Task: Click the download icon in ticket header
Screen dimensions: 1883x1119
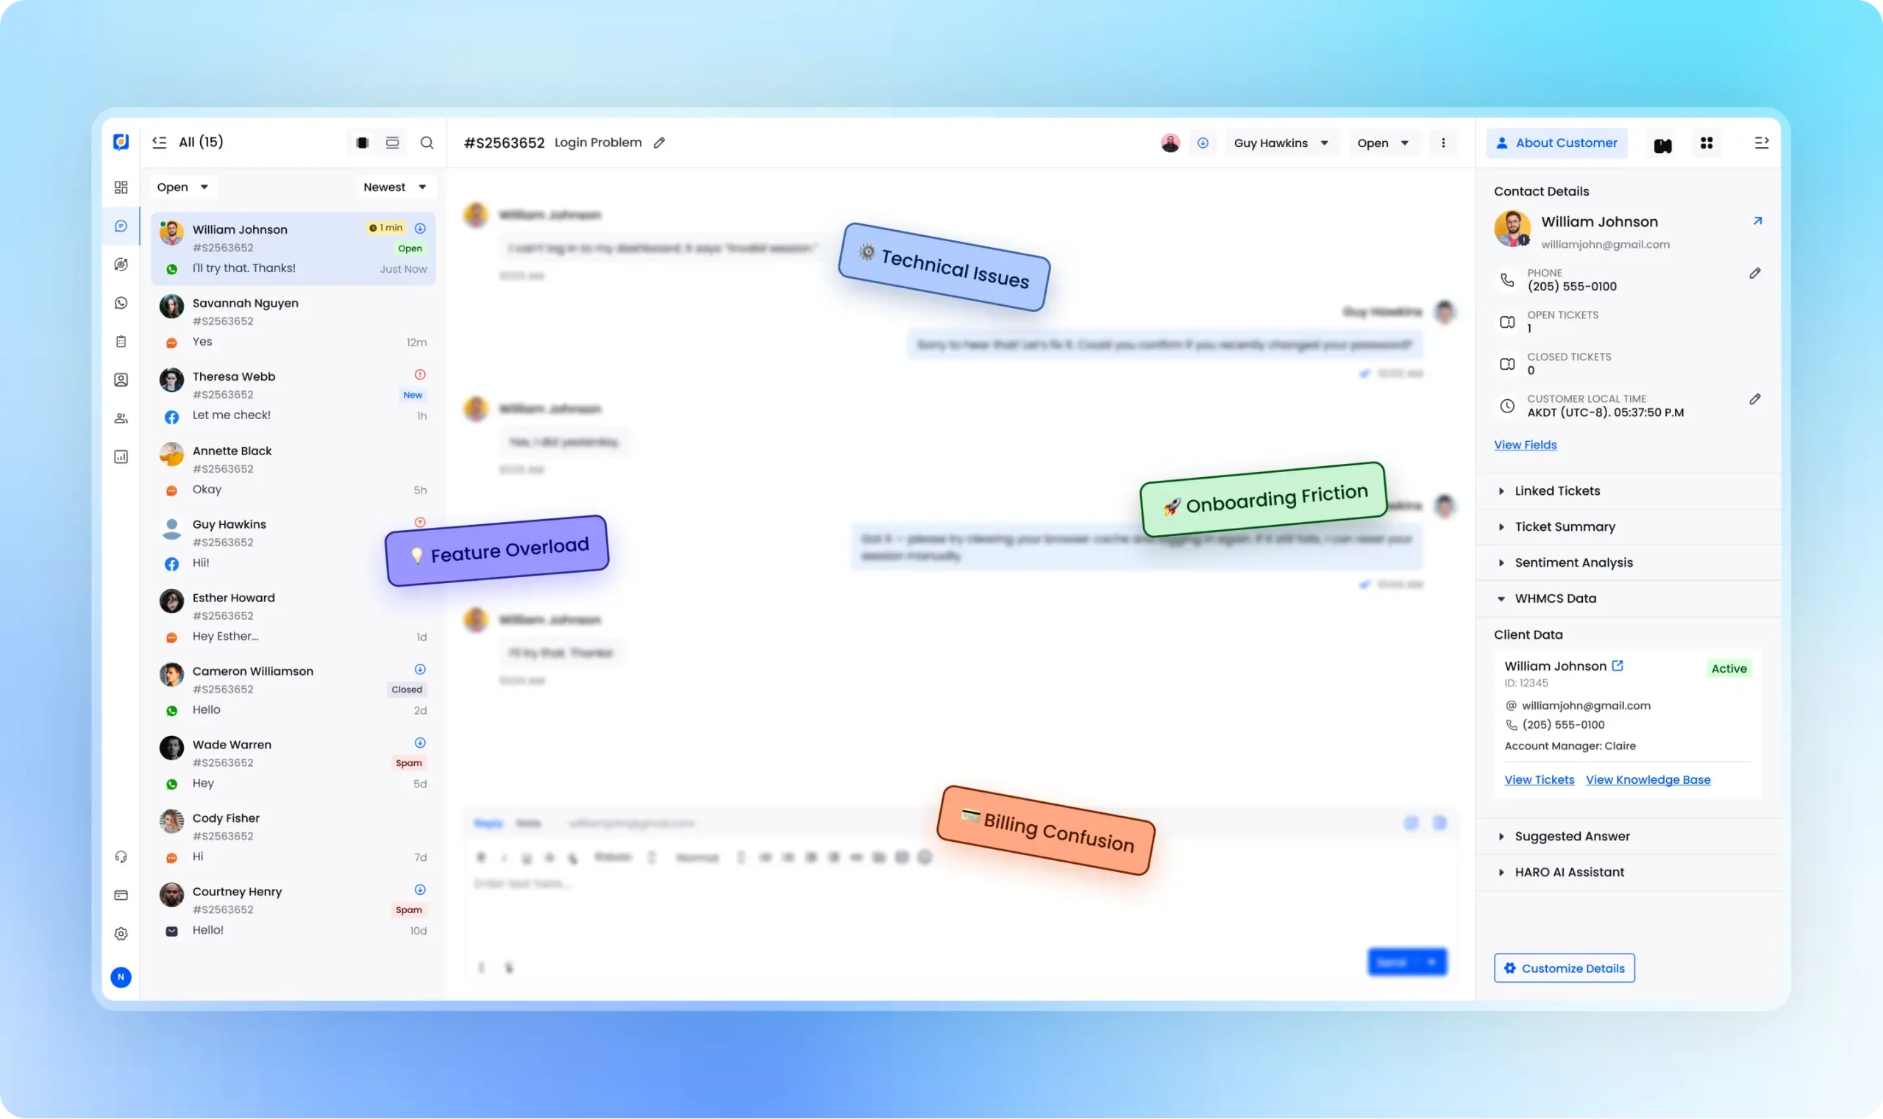Action: (1203, 143)
